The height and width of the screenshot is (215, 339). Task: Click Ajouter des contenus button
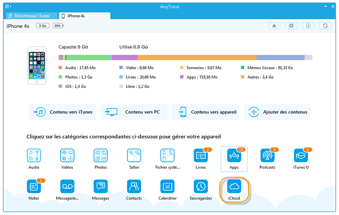coord(277,112)
